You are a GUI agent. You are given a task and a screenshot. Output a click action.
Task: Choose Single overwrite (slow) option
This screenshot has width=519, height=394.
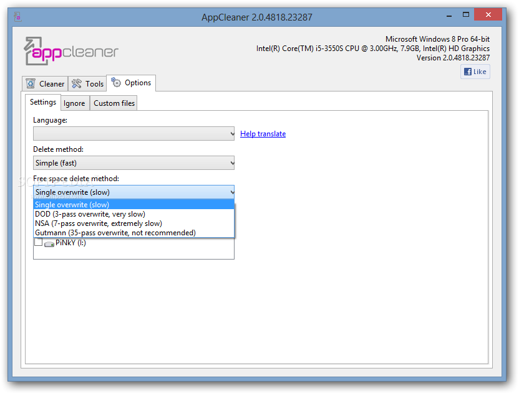tap(133, 205)
